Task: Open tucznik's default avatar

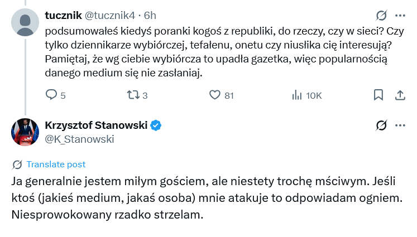Action: (25, 24)
